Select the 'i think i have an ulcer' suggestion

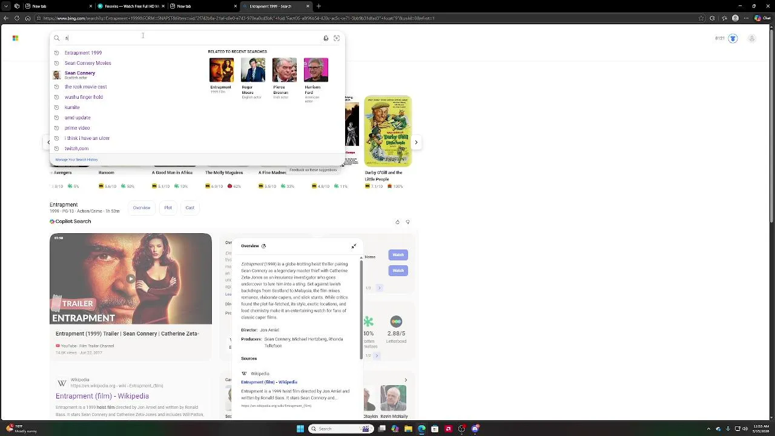click(x=87, y=138)
